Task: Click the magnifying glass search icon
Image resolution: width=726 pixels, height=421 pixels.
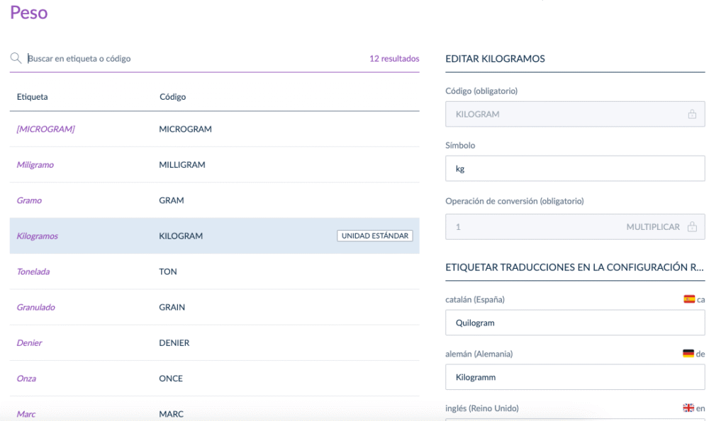Action: tap(16, 58)
